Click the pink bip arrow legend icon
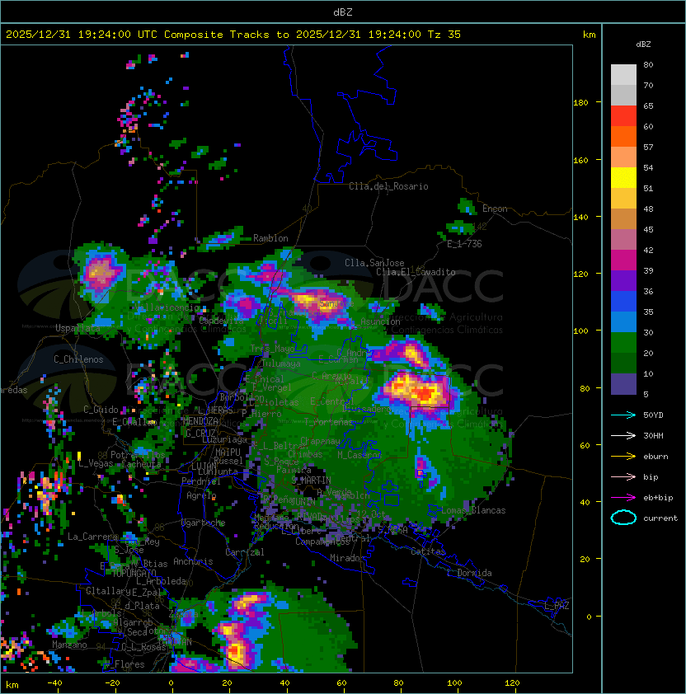The height and width of the screenshot is (694, 686). [623, 476]
